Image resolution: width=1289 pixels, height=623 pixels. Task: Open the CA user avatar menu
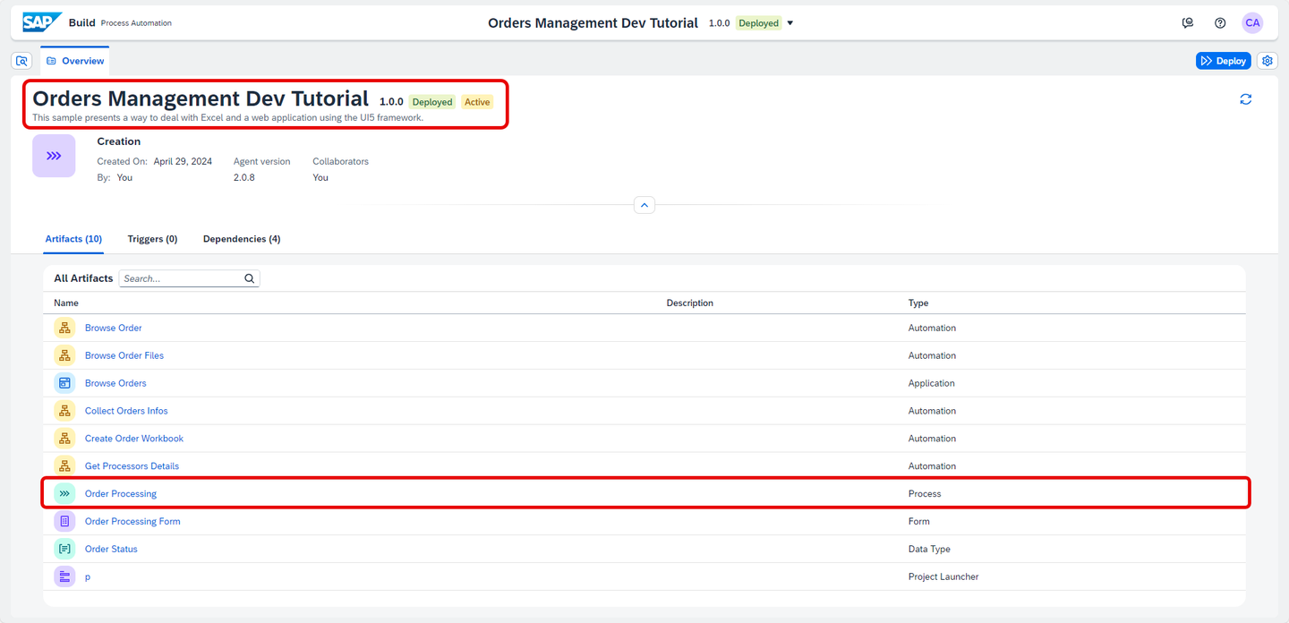point(1252,23)
